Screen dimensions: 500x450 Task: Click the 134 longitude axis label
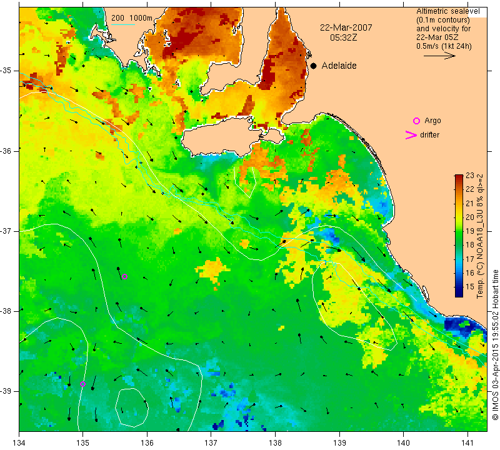point(19,442)
